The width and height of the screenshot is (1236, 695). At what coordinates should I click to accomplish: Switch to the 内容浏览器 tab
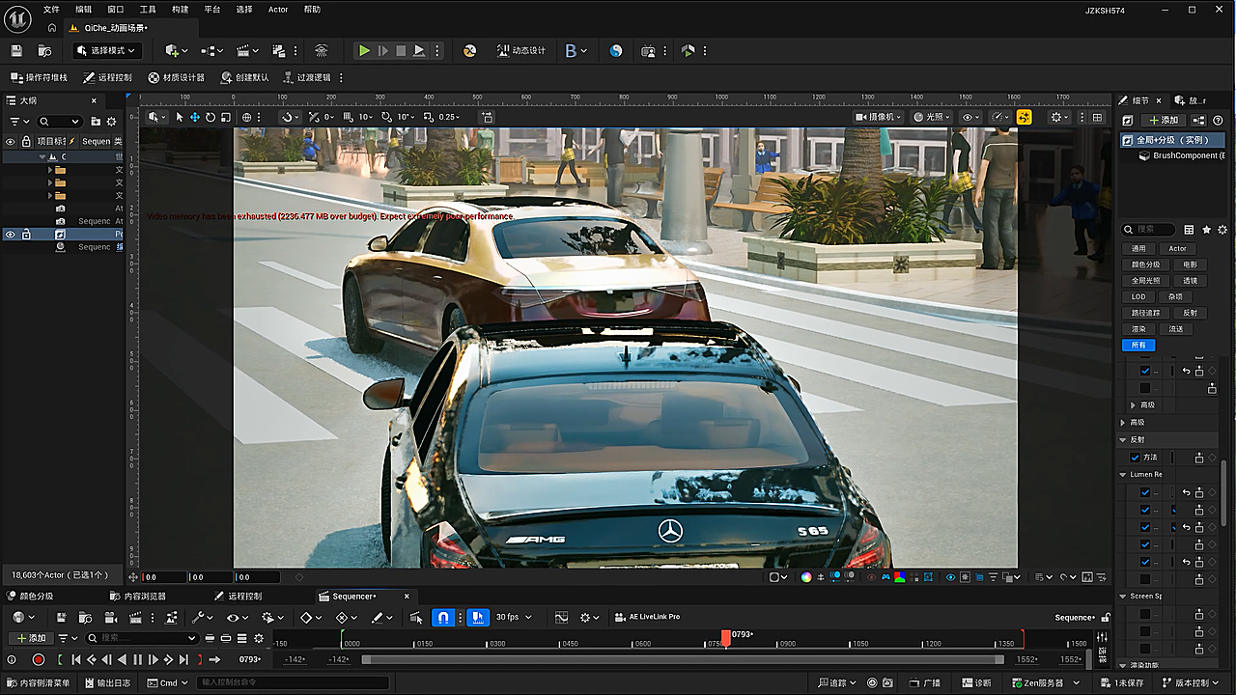(138, 596)
